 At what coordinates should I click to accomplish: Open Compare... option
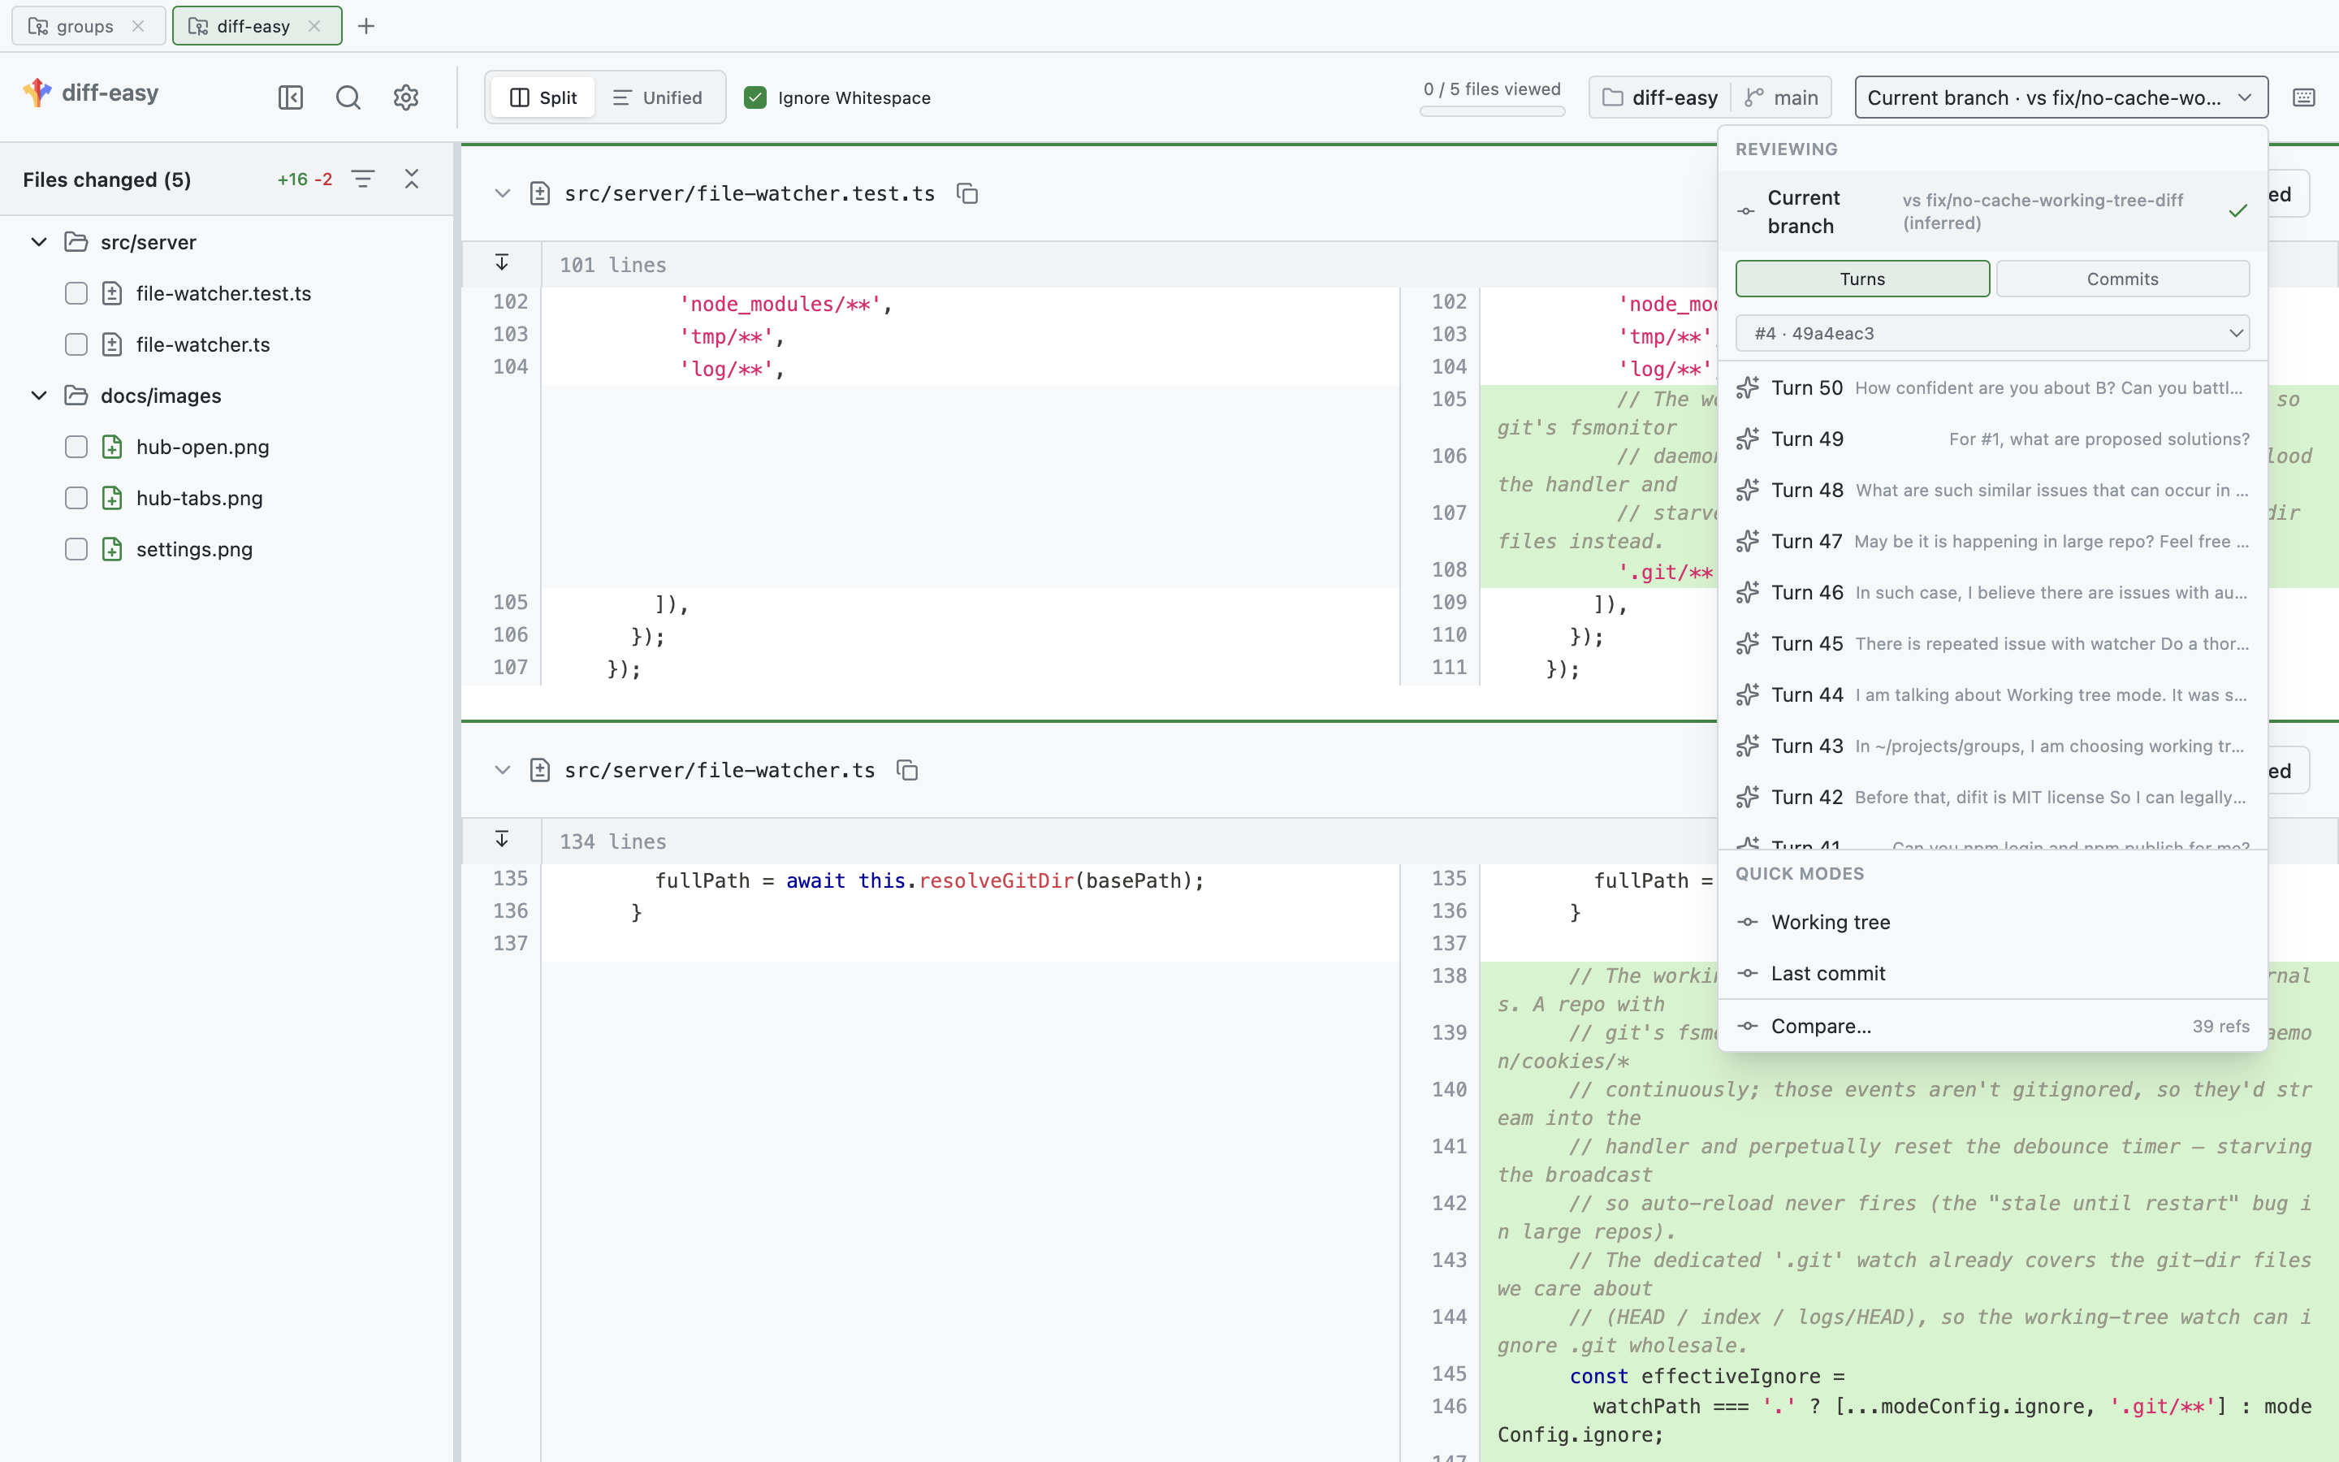coord(1992,1026)
